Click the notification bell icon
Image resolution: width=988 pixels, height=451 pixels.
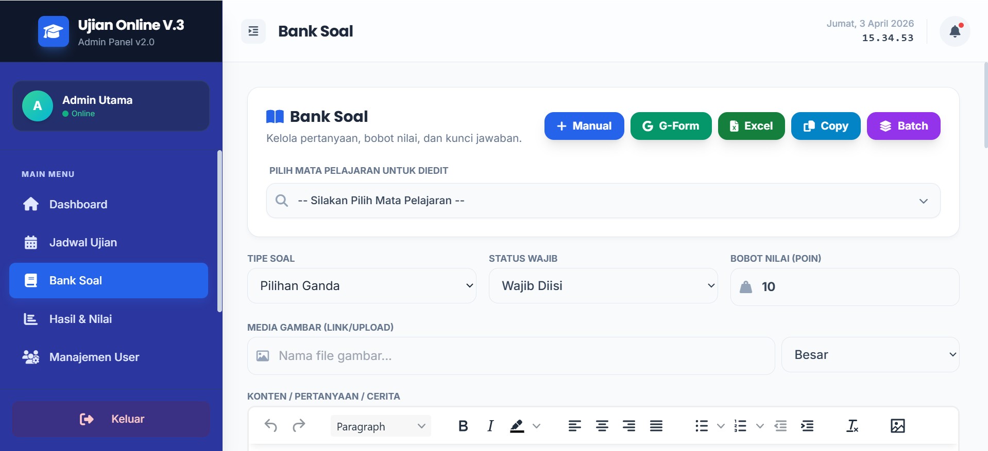[955, 31]
